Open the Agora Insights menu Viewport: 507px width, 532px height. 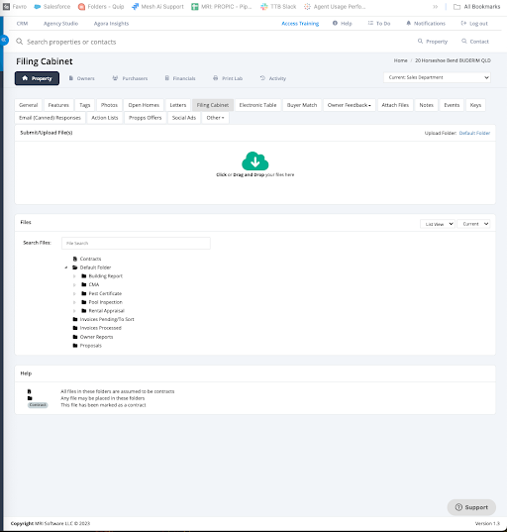111,24
